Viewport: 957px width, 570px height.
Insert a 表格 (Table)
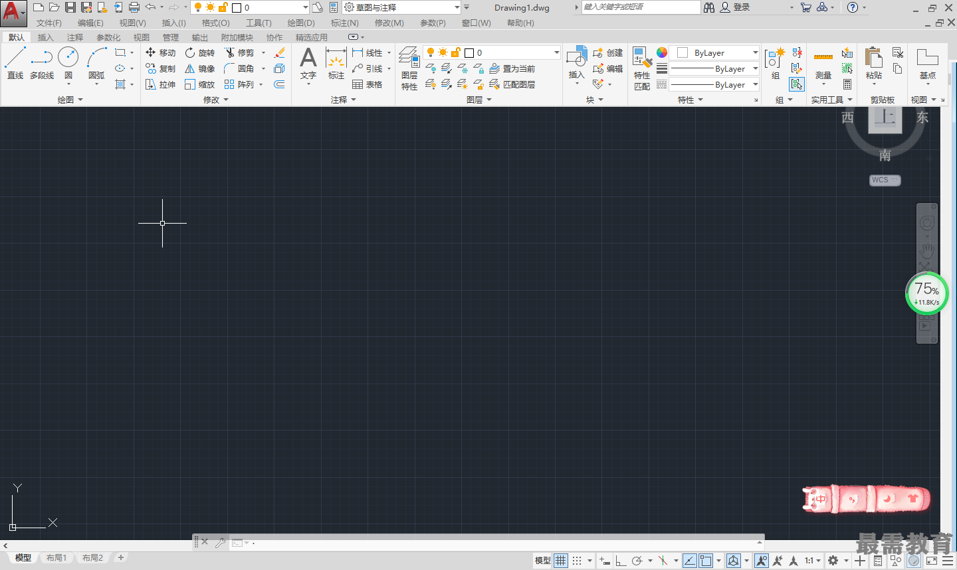click(x=368, y=84)
